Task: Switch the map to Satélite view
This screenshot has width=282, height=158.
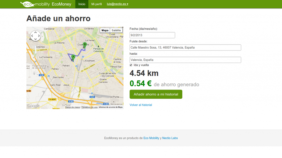Action: click(116, 30)
